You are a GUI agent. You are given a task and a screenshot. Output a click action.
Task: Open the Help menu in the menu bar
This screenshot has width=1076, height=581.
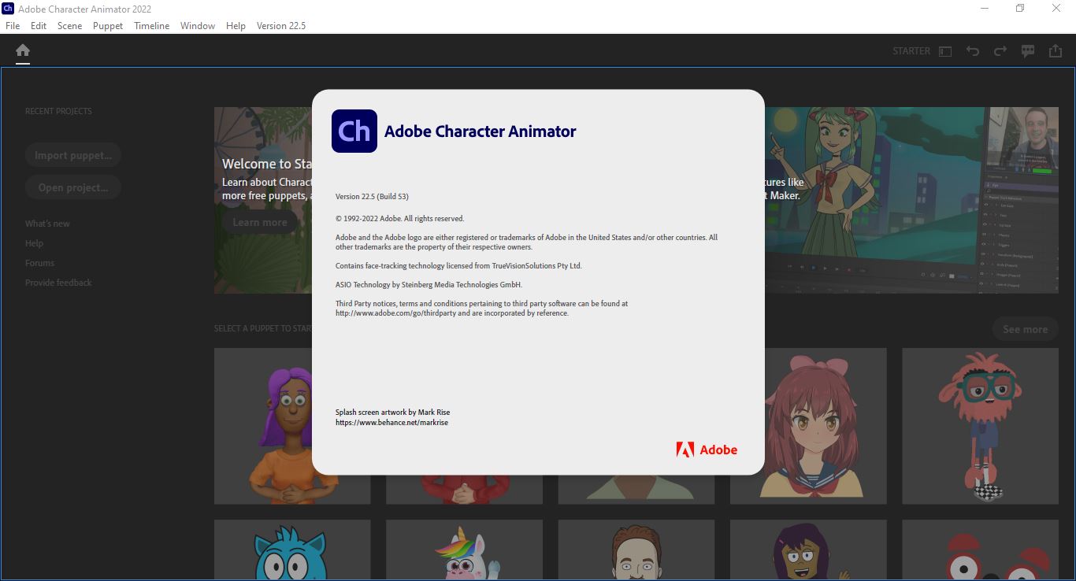point(236,26)
